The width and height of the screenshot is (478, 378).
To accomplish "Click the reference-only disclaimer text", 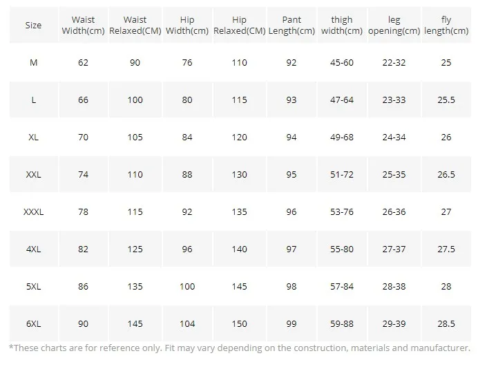I will pos(239,348).
